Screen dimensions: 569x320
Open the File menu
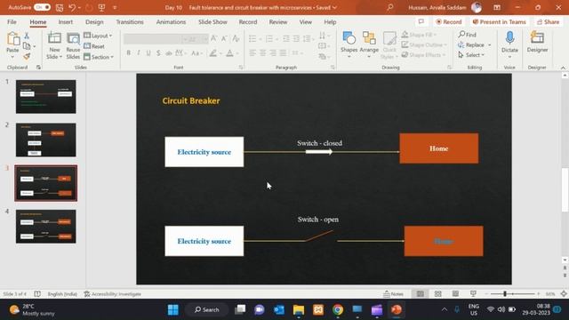coord(12,22)
